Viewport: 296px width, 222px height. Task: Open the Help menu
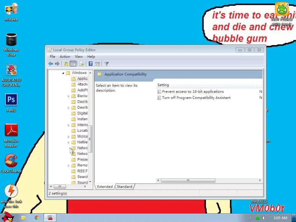click(x=91, y=57)
